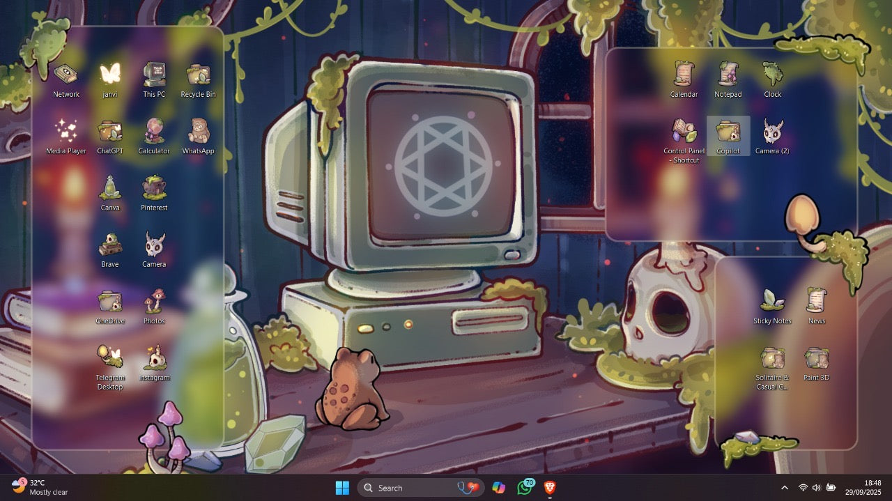Select the Sticky Notes icon
This screenshot has width=892, height=501.
click(x=772, y=302)
